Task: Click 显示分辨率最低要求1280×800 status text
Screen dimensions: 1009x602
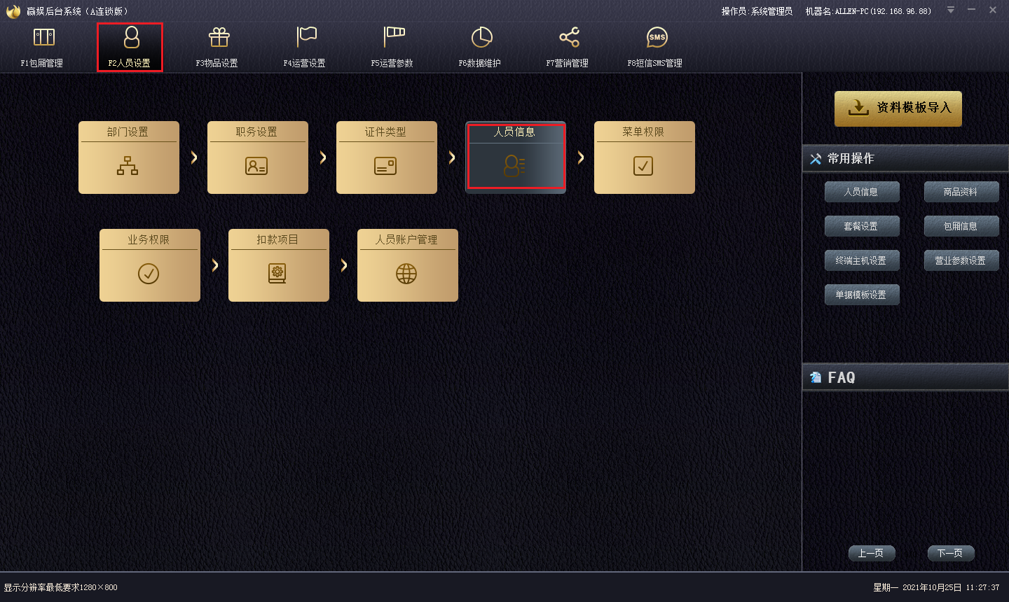Action: pos(61,587)
